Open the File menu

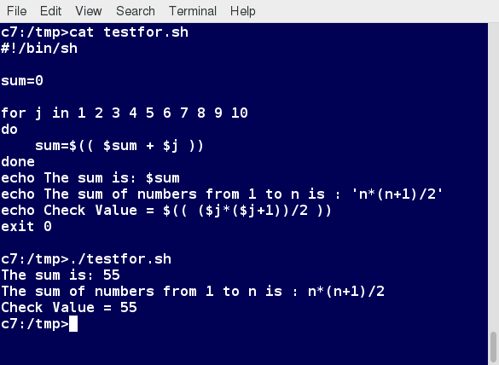tap(16, 11)
